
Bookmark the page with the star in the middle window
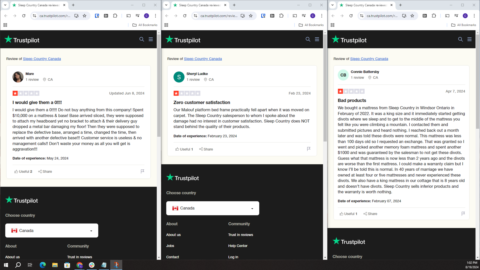pos(251,16)
